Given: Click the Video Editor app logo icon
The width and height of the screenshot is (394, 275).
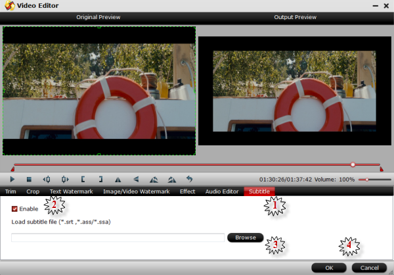Looking at the screenshot, I should 10,5.
